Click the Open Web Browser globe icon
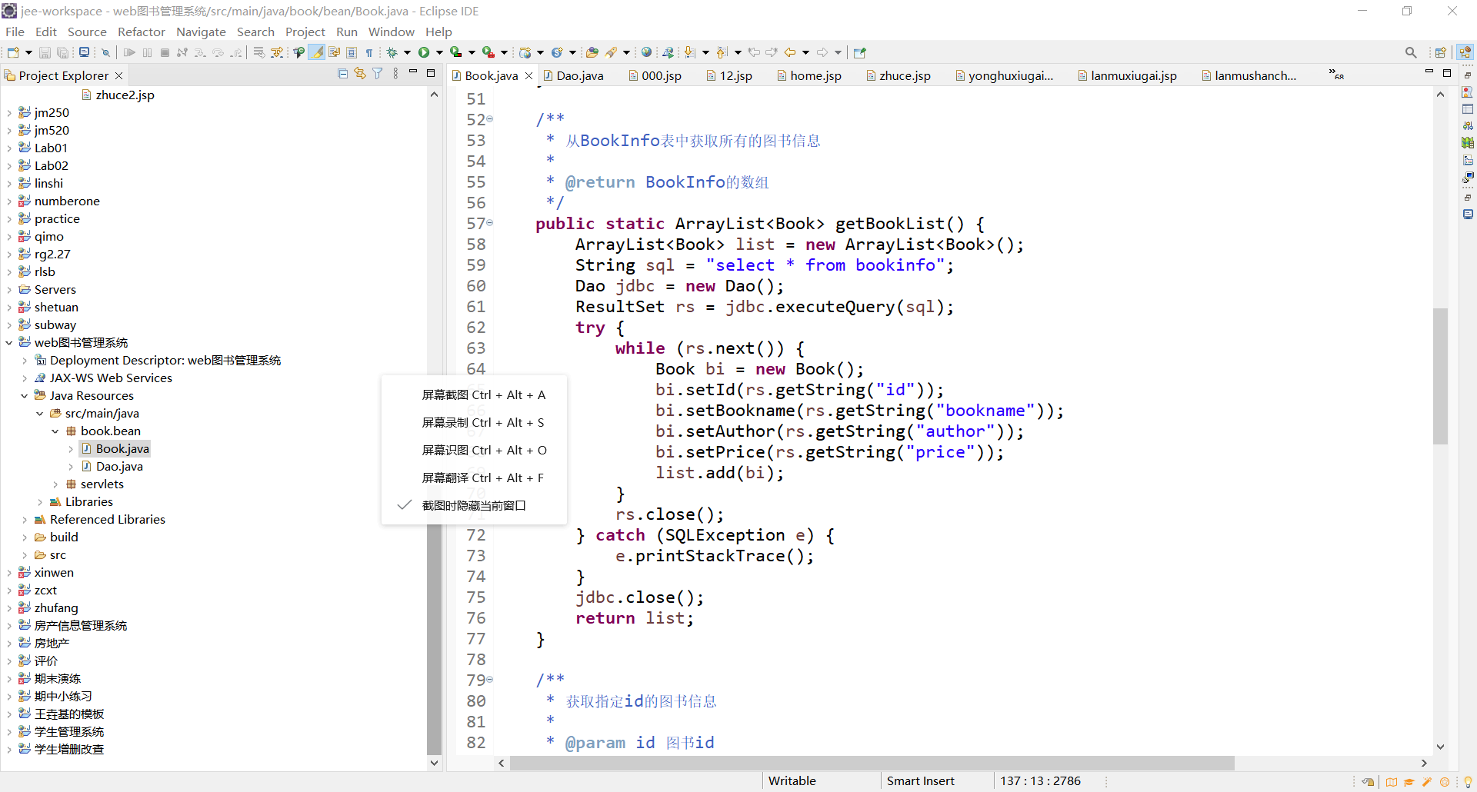 tap(647, 52)
